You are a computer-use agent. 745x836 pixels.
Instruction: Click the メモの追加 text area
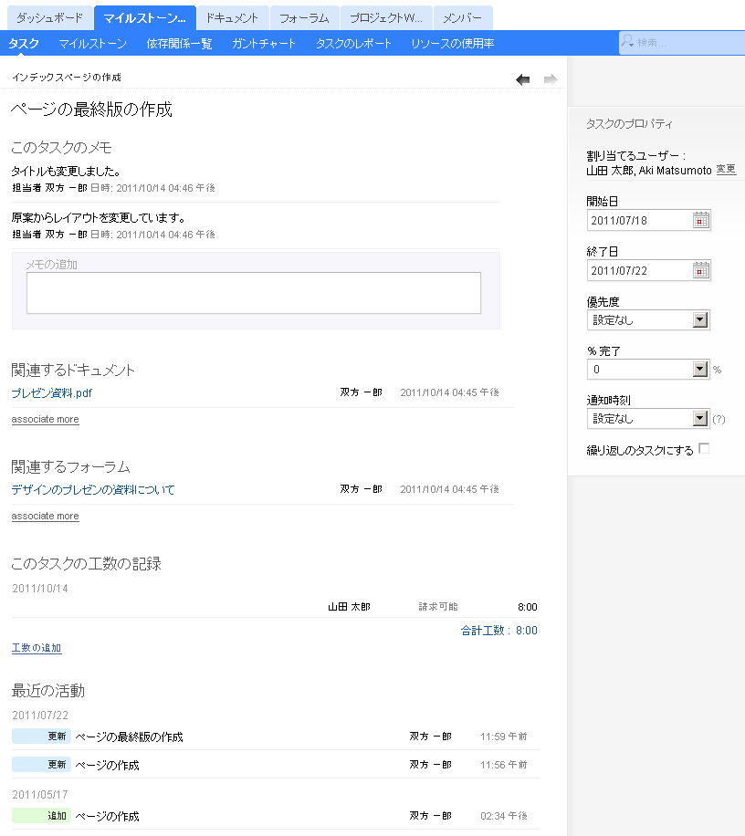click(x=254, y=293)
